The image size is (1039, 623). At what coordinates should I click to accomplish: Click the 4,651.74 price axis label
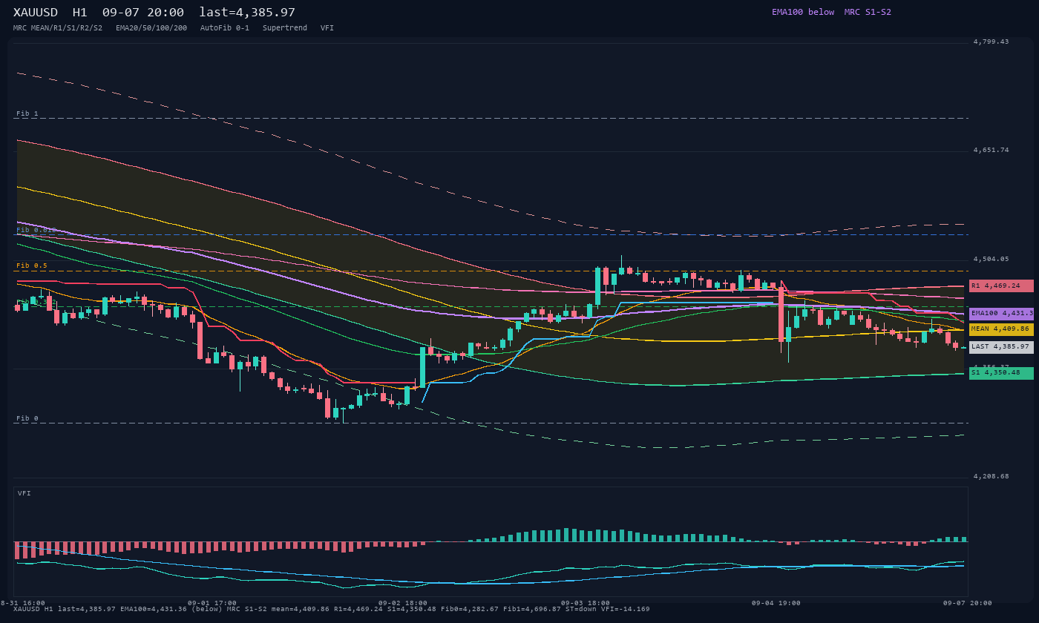[991, 150]
